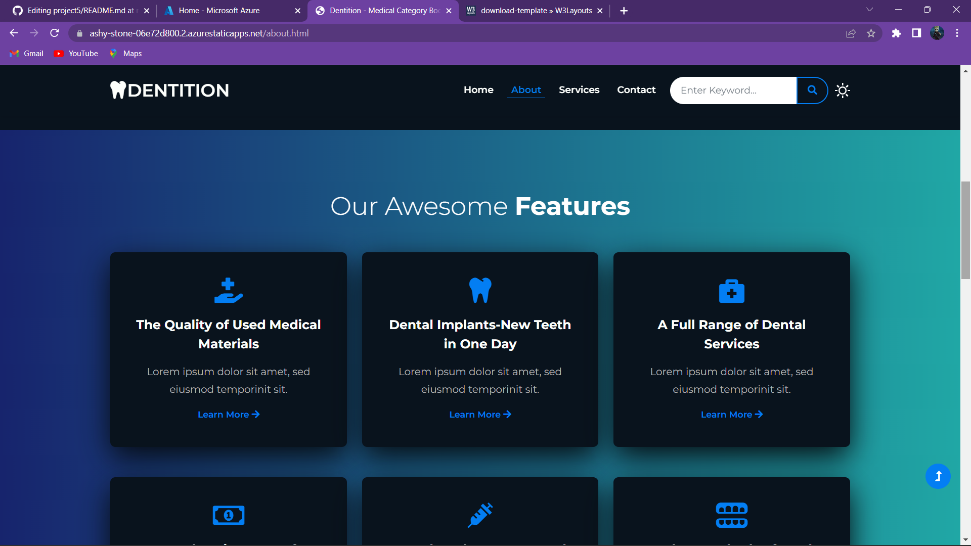
Task: Open the tab search dropdown chevron
Action: [869, 10]
